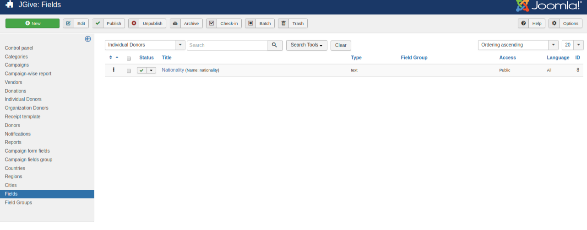
Task: Click the magnifier search icon button
Action: pos(274,45)
